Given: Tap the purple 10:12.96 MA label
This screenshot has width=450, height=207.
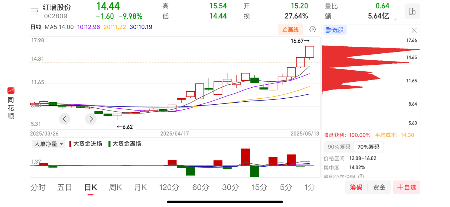Looking at the screenshot, I should click(x=89, y=27).
